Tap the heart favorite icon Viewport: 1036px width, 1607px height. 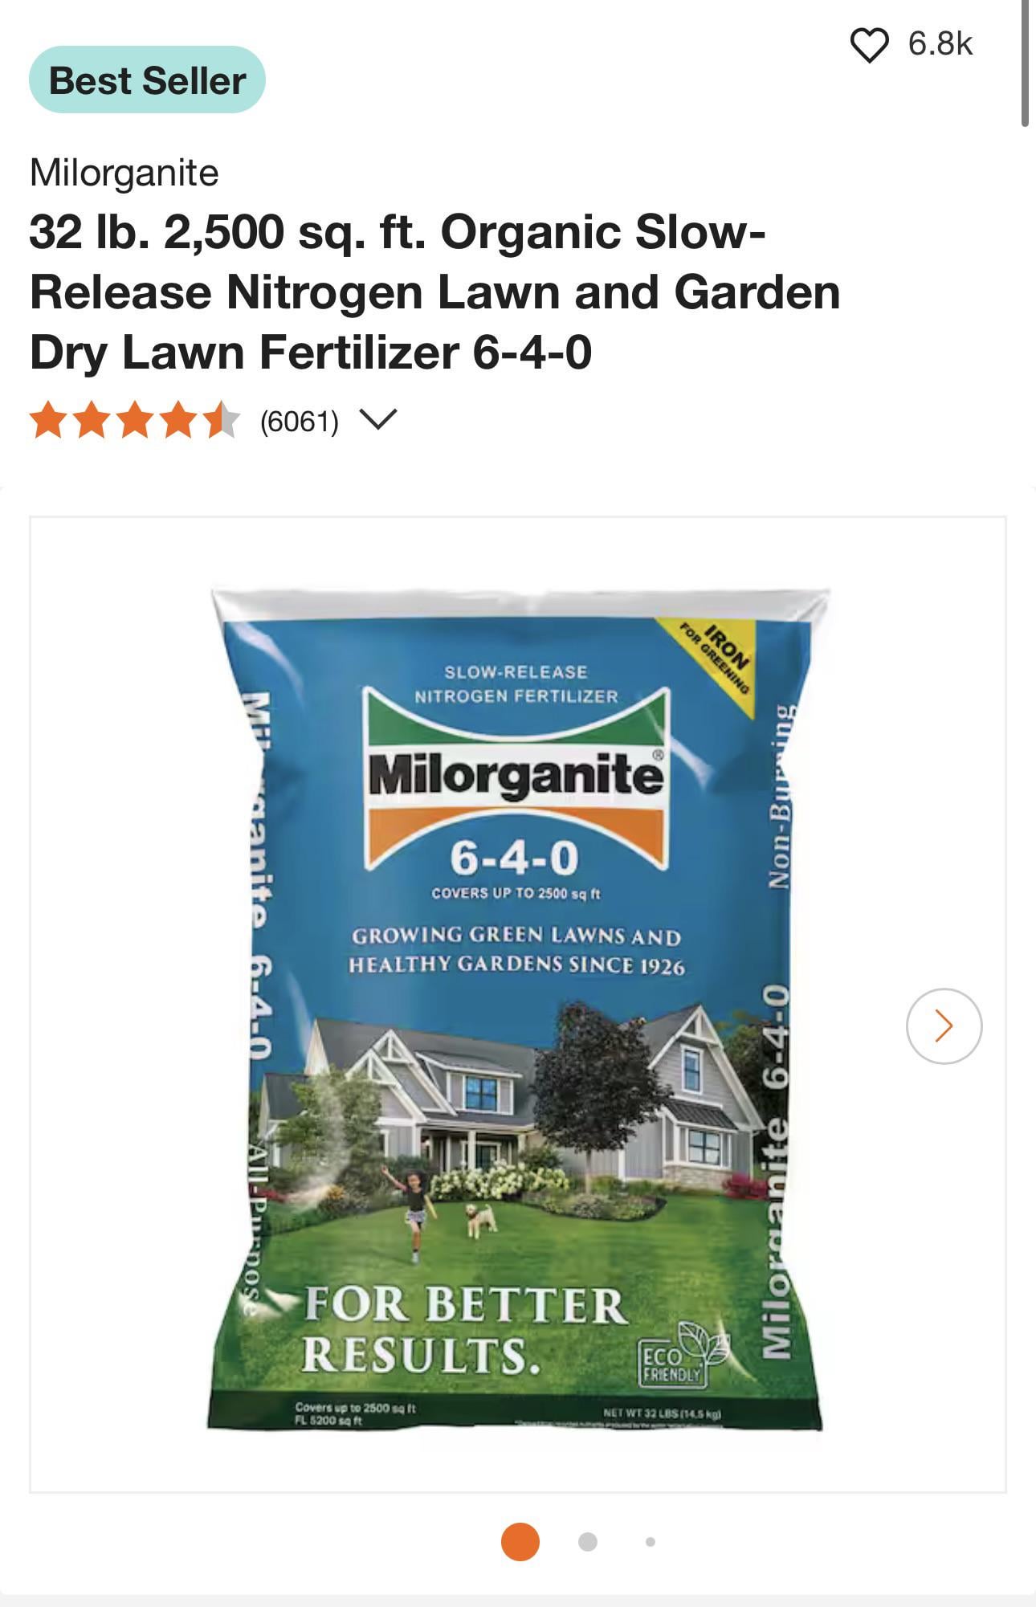point(869,45)
